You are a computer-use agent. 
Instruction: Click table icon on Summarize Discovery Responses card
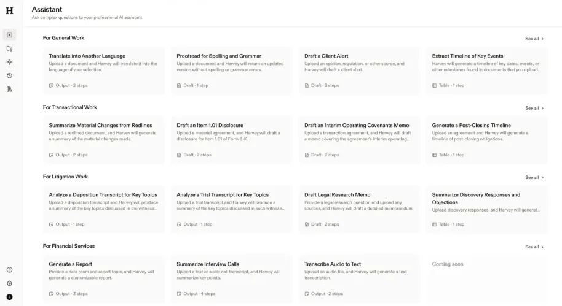point(434,224)
